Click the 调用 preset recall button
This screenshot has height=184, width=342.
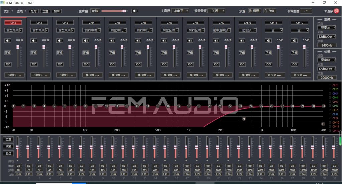coord(254,11)
